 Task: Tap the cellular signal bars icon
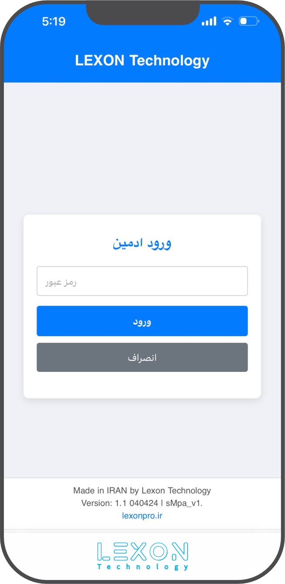(209, 21)
